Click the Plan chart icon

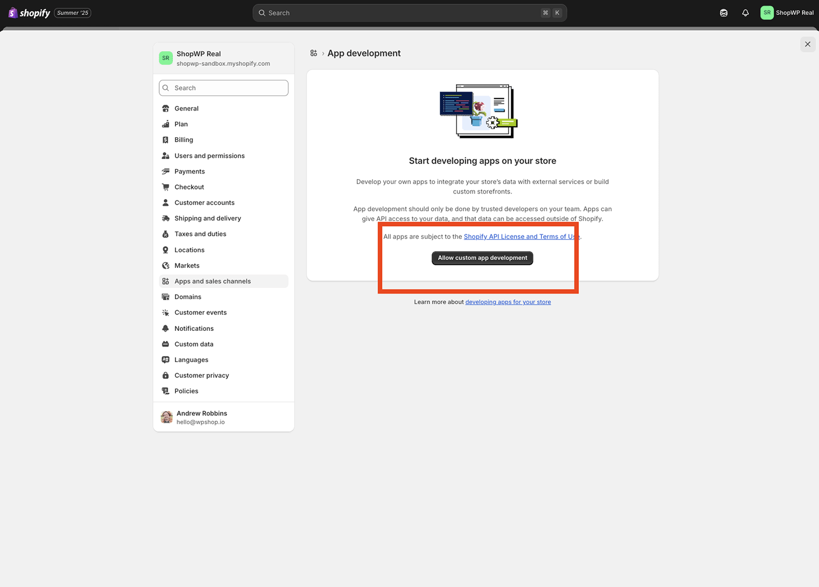point(166,124)
